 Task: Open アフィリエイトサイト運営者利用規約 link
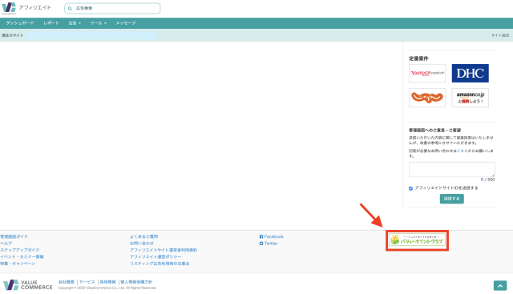click(164, 250)
